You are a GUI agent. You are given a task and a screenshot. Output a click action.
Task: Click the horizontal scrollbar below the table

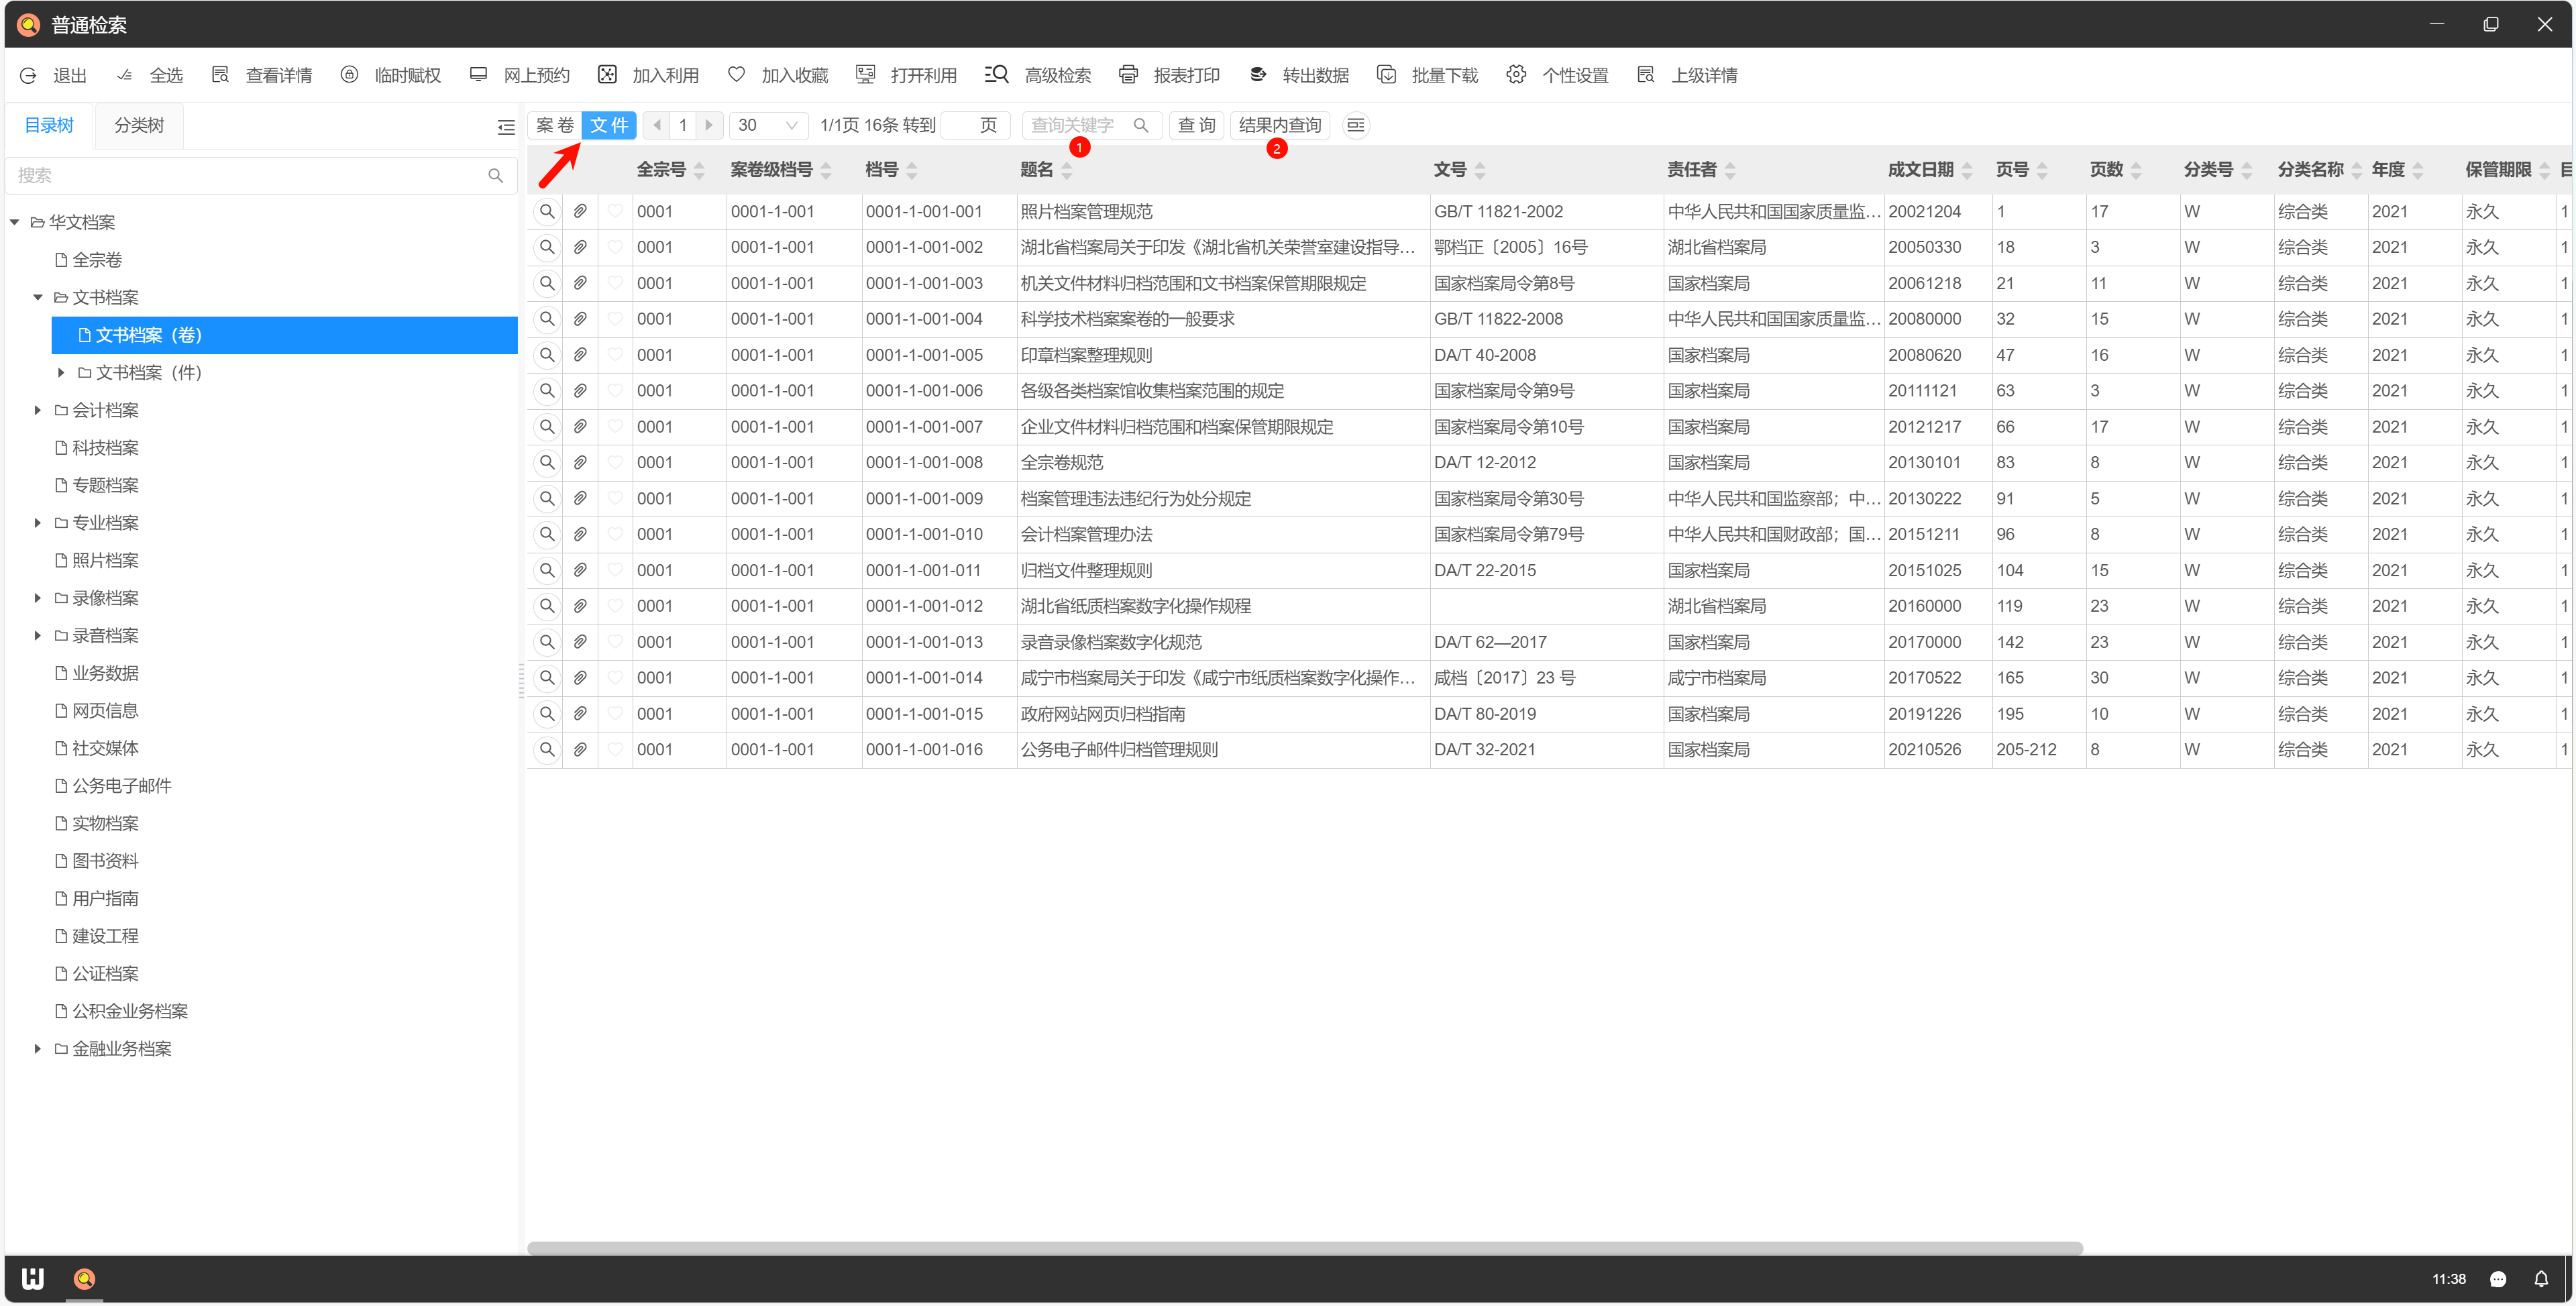click(x=1304, y=1247)
